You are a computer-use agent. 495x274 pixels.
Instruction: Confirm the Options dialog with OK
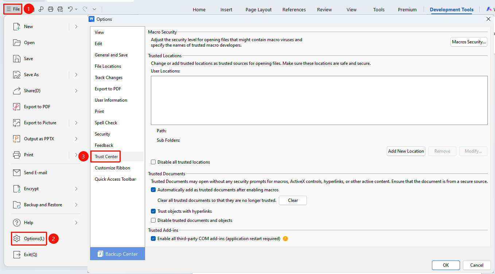click(x=446, y=265)
